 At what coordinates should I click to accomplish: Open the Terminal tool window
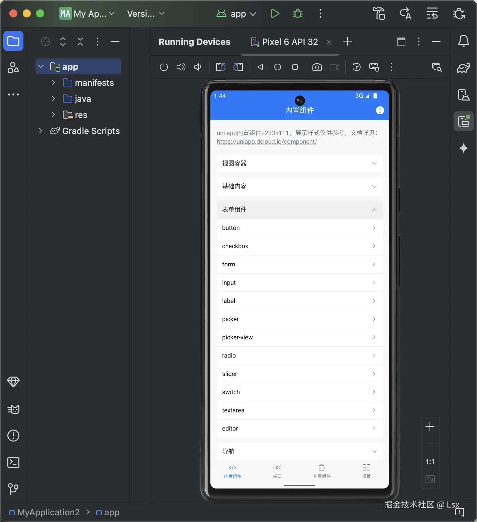[13, 462]
